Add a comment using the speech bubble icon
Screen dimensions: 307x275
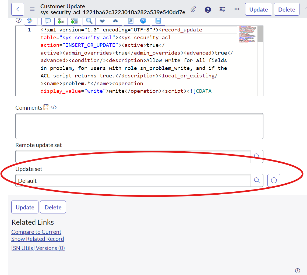pyautogui.click(x=48, y=22)
